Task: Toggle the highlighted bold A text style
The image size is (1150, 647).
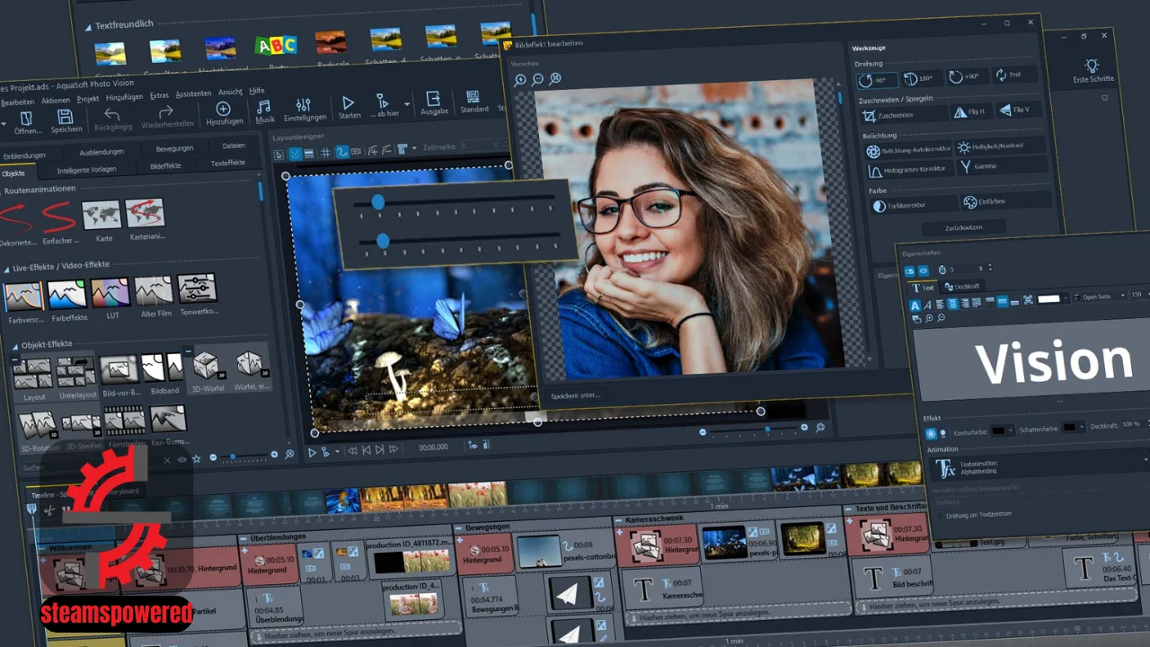Action: tap(916, 306)
